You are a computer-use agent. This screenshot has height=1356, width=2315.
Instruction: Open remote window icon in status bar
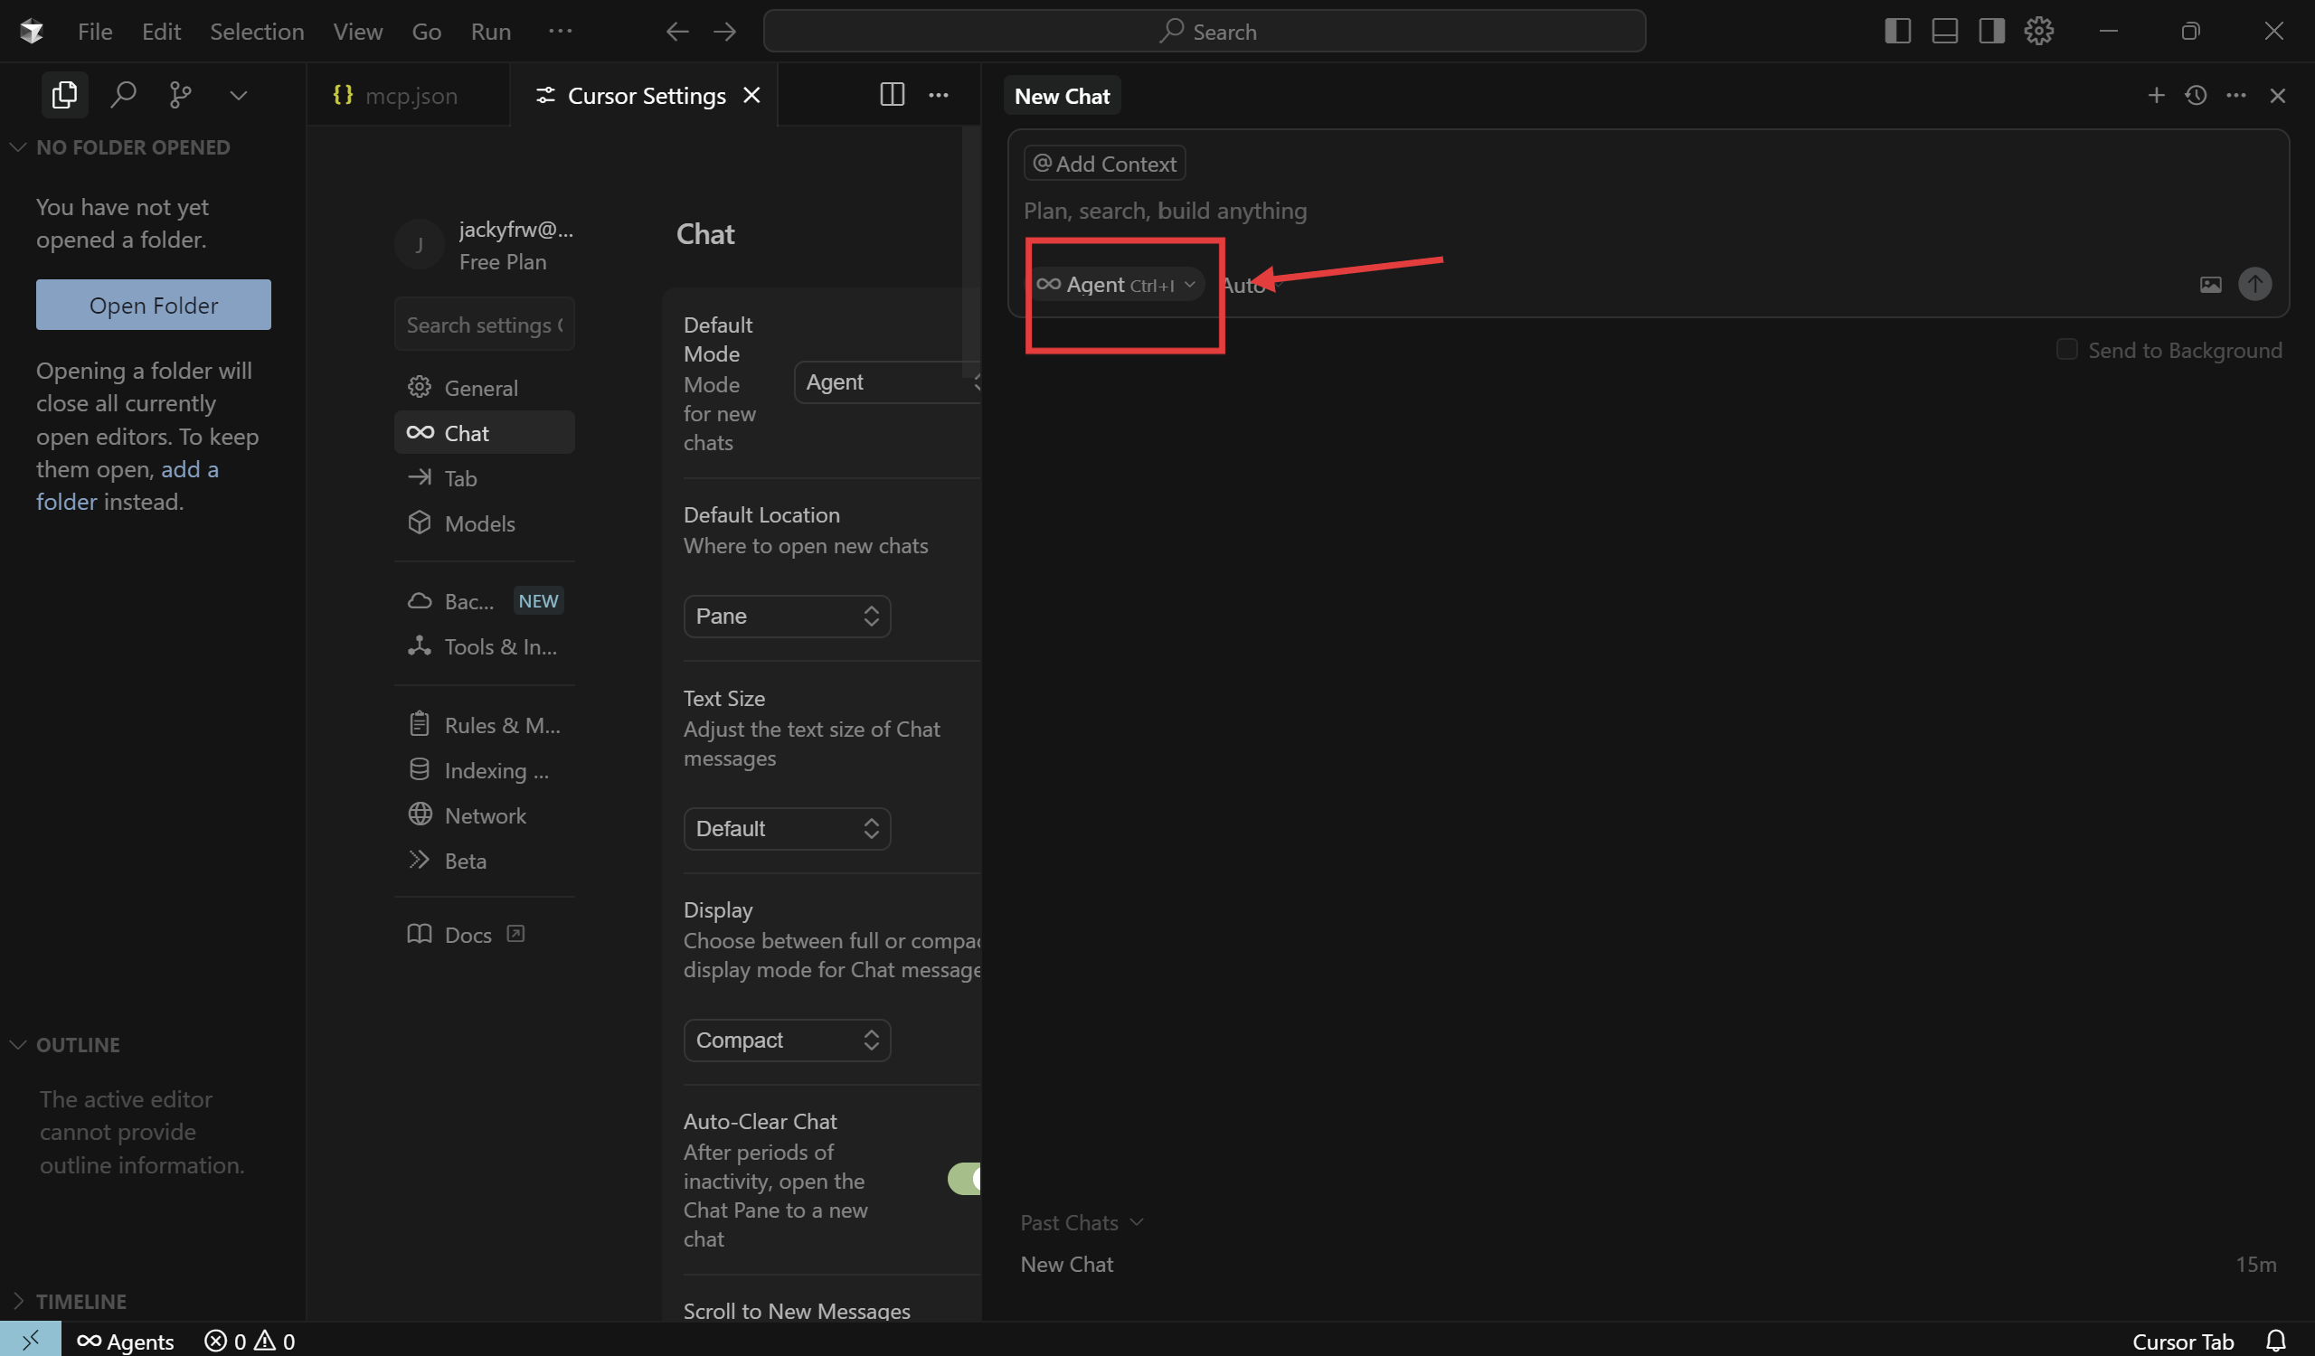coord(31,1341)
